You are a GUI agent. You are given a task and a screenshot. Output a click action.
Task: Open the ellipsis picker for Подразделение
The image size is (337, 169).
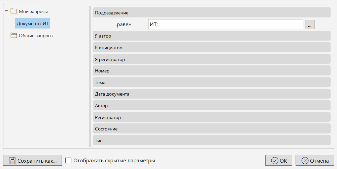(x=309, y=24)
